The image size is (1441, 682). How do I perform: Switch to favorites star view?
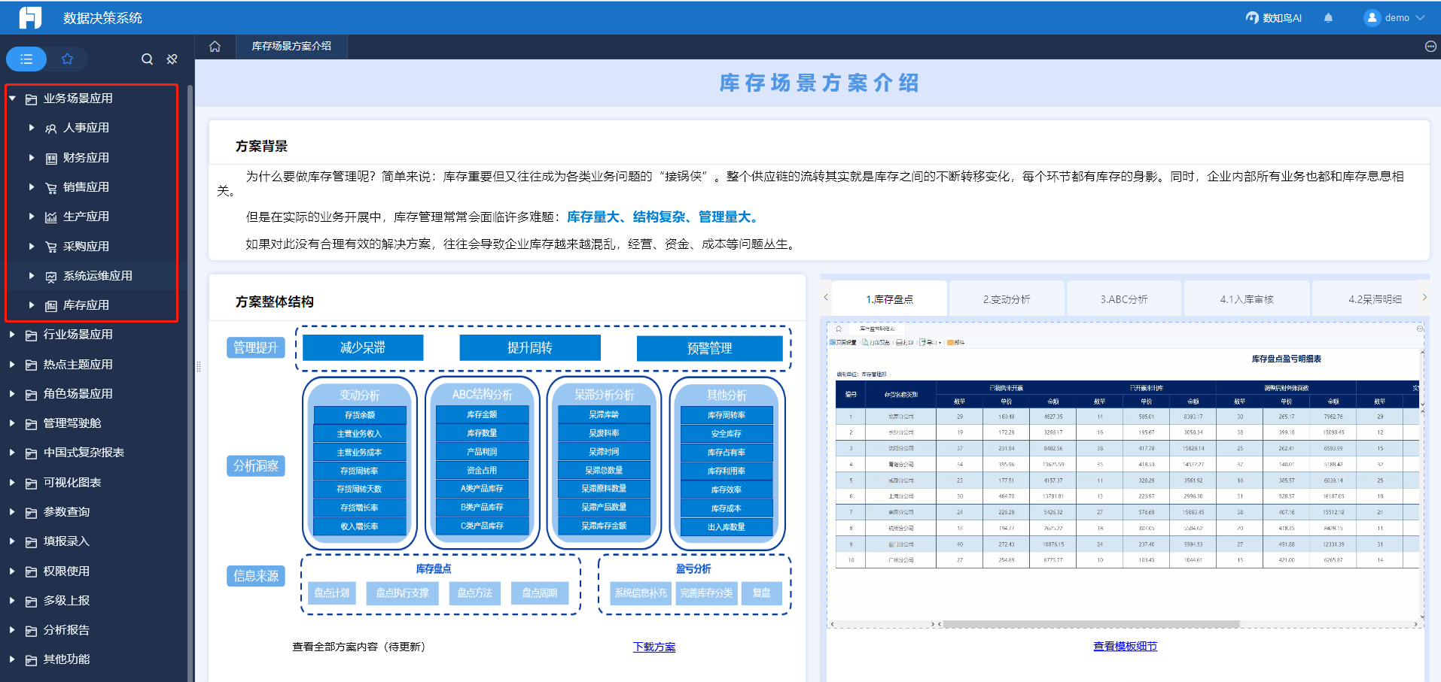(x=67, y=59)
